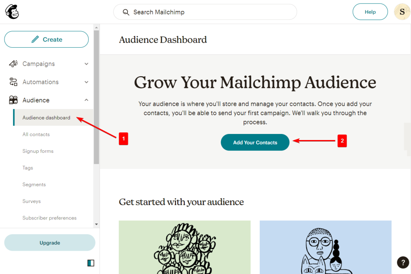Open the account avatar 'S' menu
Viewport: 411px width, 274px height.
coord(402,12)
